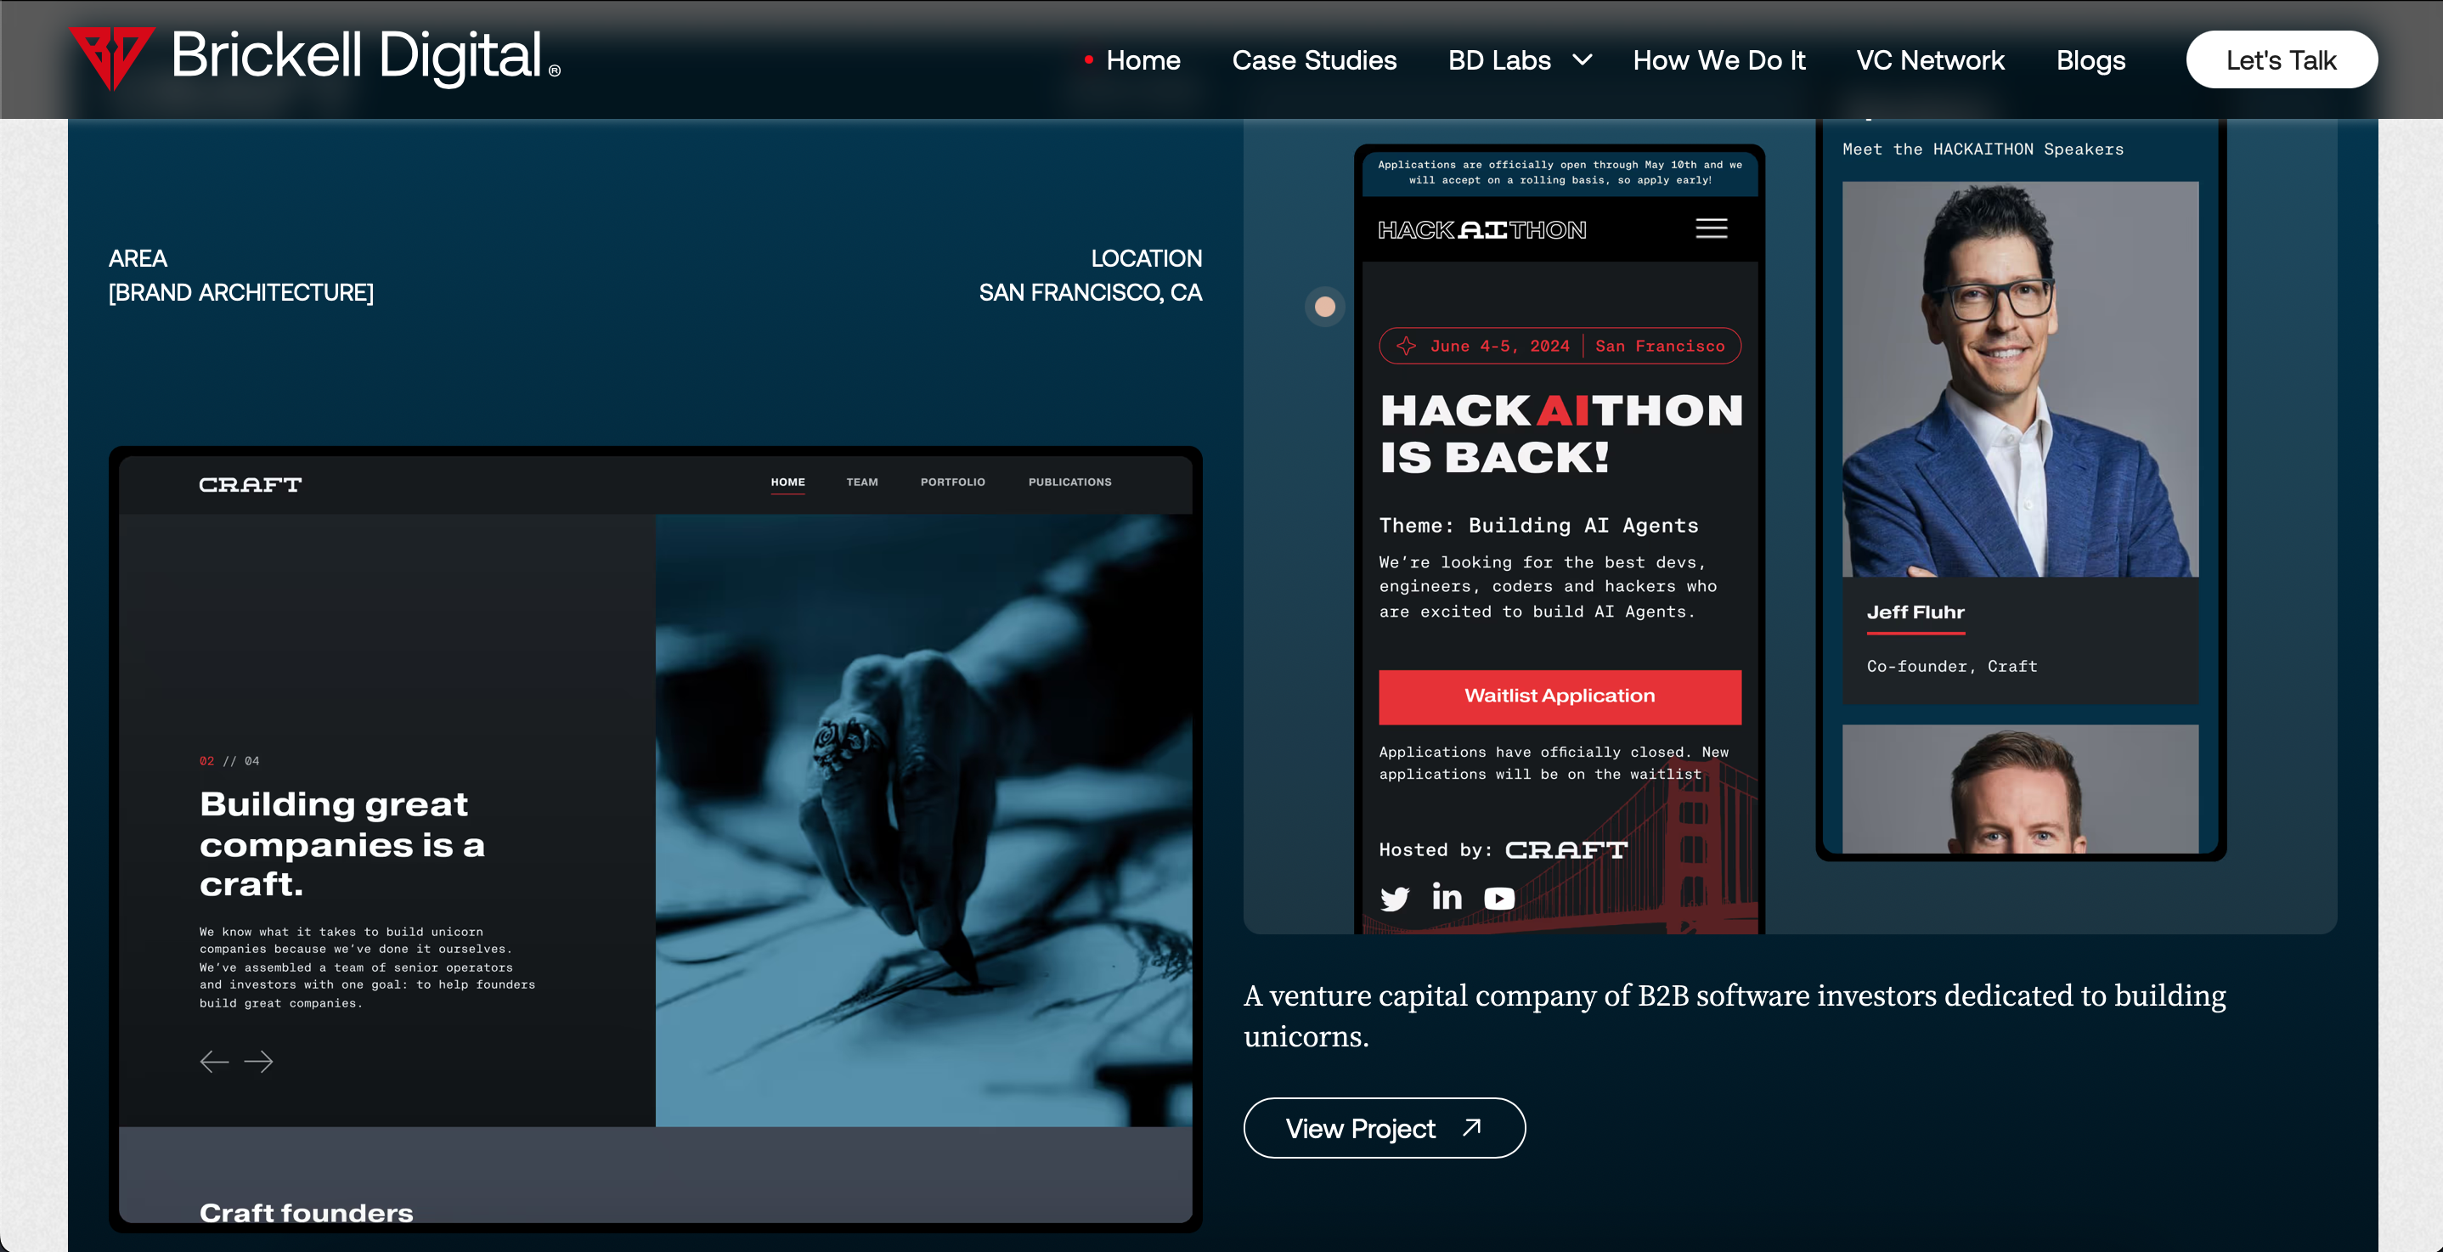
Task: Click the 'A venture capital company' description text
Action: [x=1735, y=1016]
